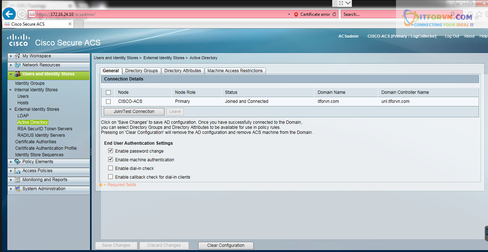Click the refresh icon in address bar
The height and width of the screenshot is (252, 488).
(334, 14)
